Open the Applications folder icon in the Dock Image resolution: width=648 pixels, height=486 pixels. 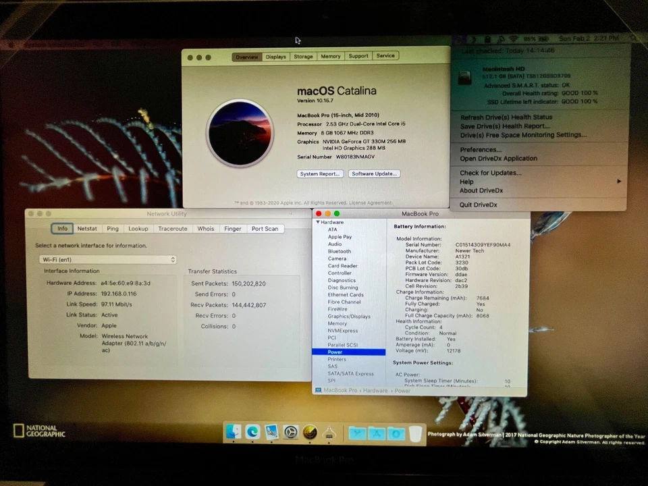(x=377, y=433)
